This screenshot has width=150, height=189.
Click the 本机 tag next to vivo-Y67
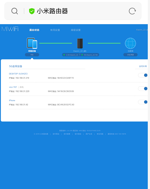pos(22,87)
